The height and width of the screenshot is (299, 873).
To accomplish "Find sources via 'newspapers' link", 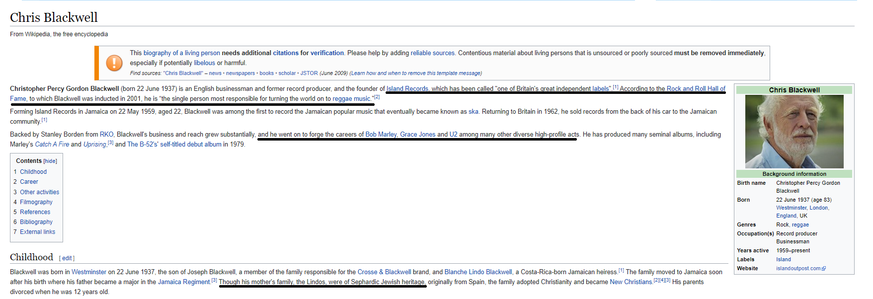I will [x=240, y=74].
